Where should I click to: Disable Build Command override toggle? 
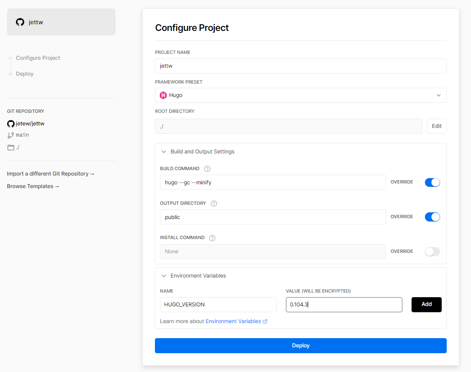coord(432,182)
